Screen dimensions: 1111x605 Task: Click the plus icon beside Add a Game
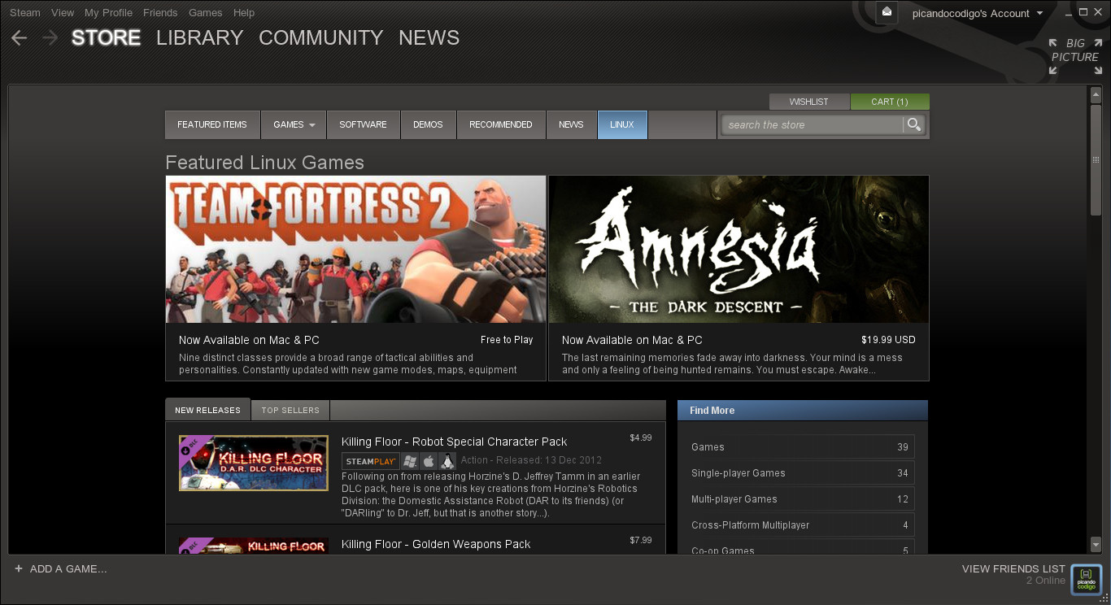[x=19, y=569]
